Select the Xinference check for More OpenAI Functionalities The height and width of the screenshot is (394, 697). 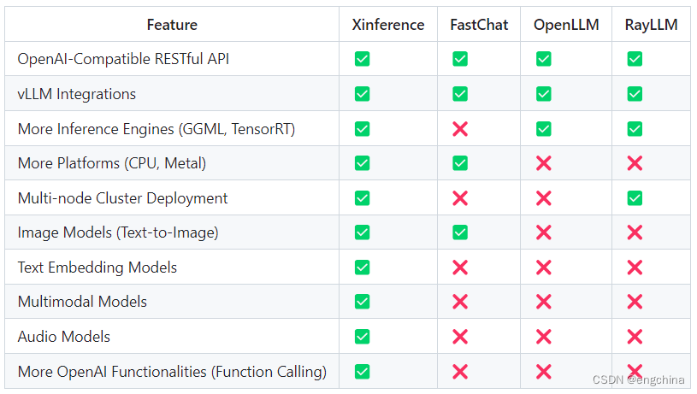[x=362, y=371]
